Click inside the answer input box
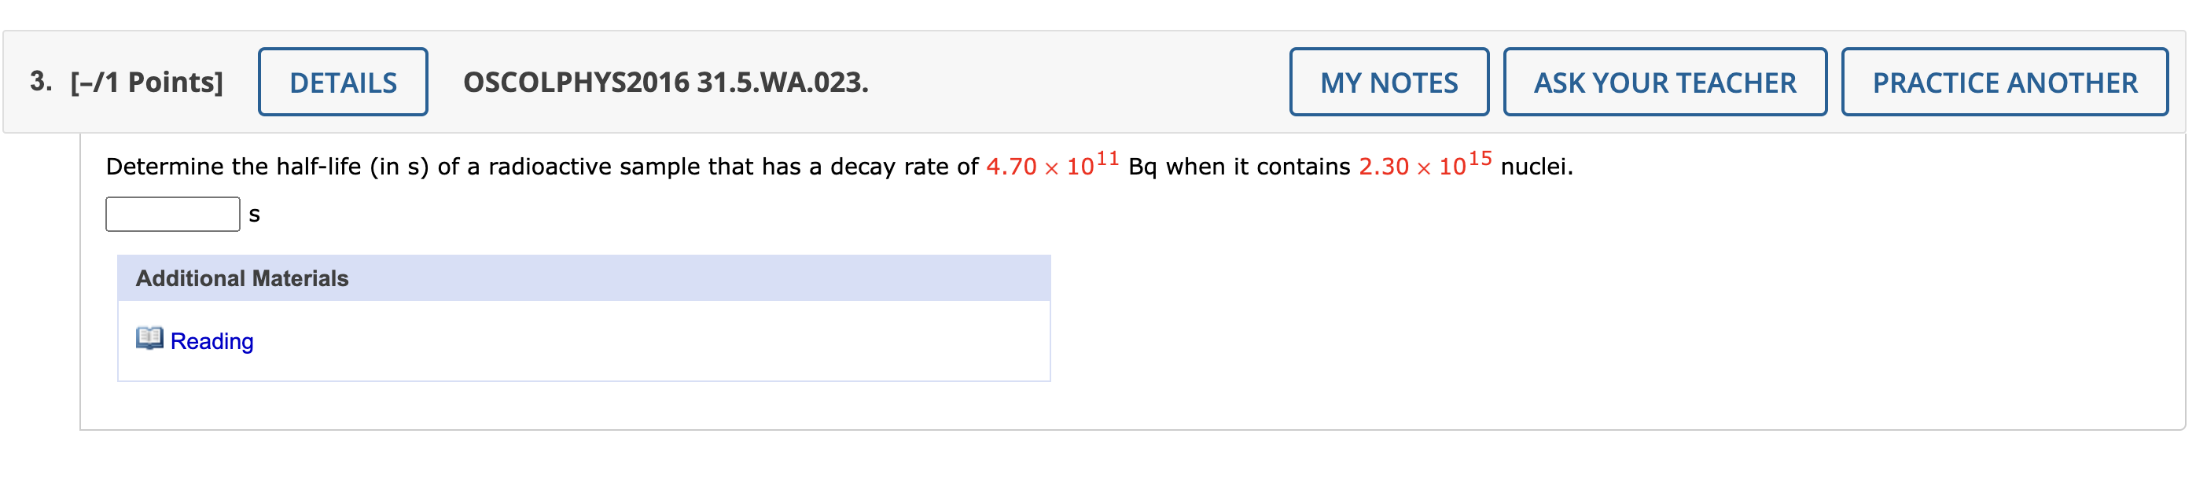Image resolution: width=2207 pixels, height=485 pixels. [x=171, y=213]
